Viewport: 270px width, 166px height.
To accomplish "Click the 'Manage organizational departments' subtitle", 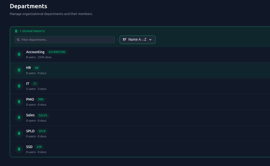I will pyautogui.click(x=51, y=14).
